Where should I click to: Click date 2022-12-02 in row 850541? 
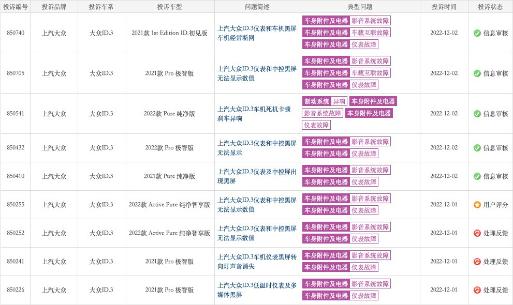[x=444, y=113]
